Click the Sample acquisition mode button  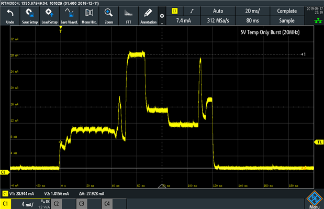pyautogui.click(x=287, y=20)
